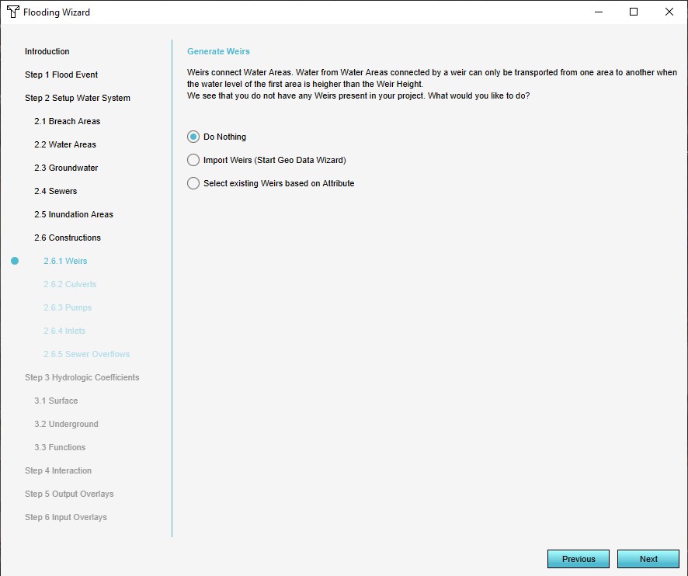Go back with the Previous button
688x576 pixels.
point(578,559)
